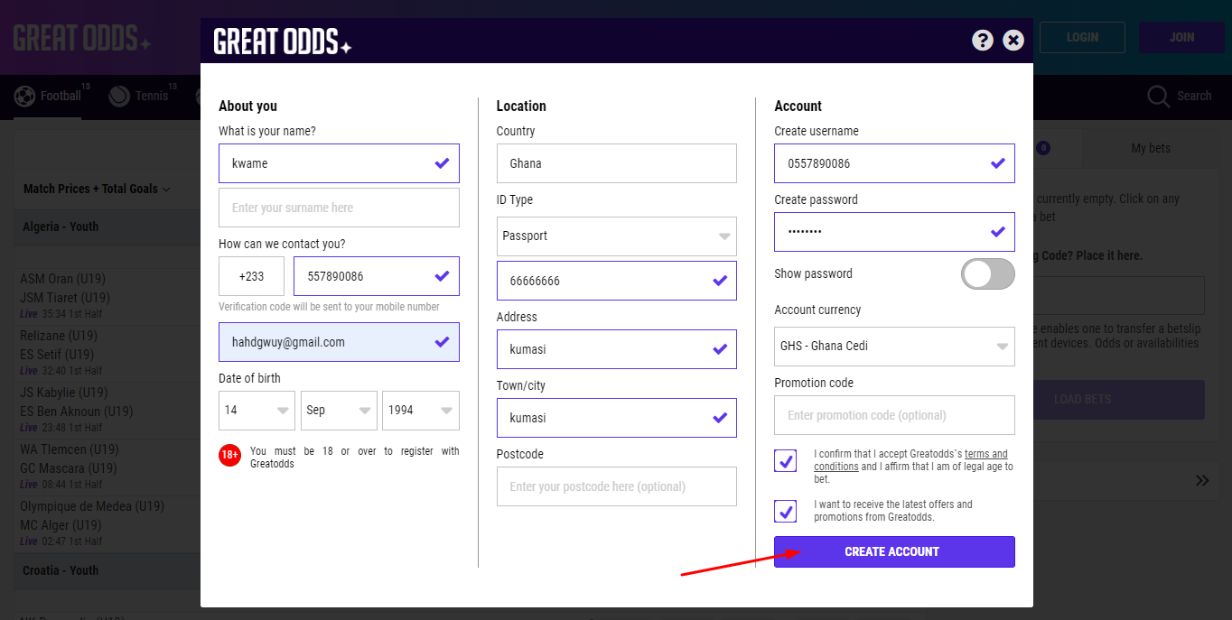Click the Country field showing Ghana
Image resolution: width=1232 pixels, height=620 pixels.
coord(616,163)
